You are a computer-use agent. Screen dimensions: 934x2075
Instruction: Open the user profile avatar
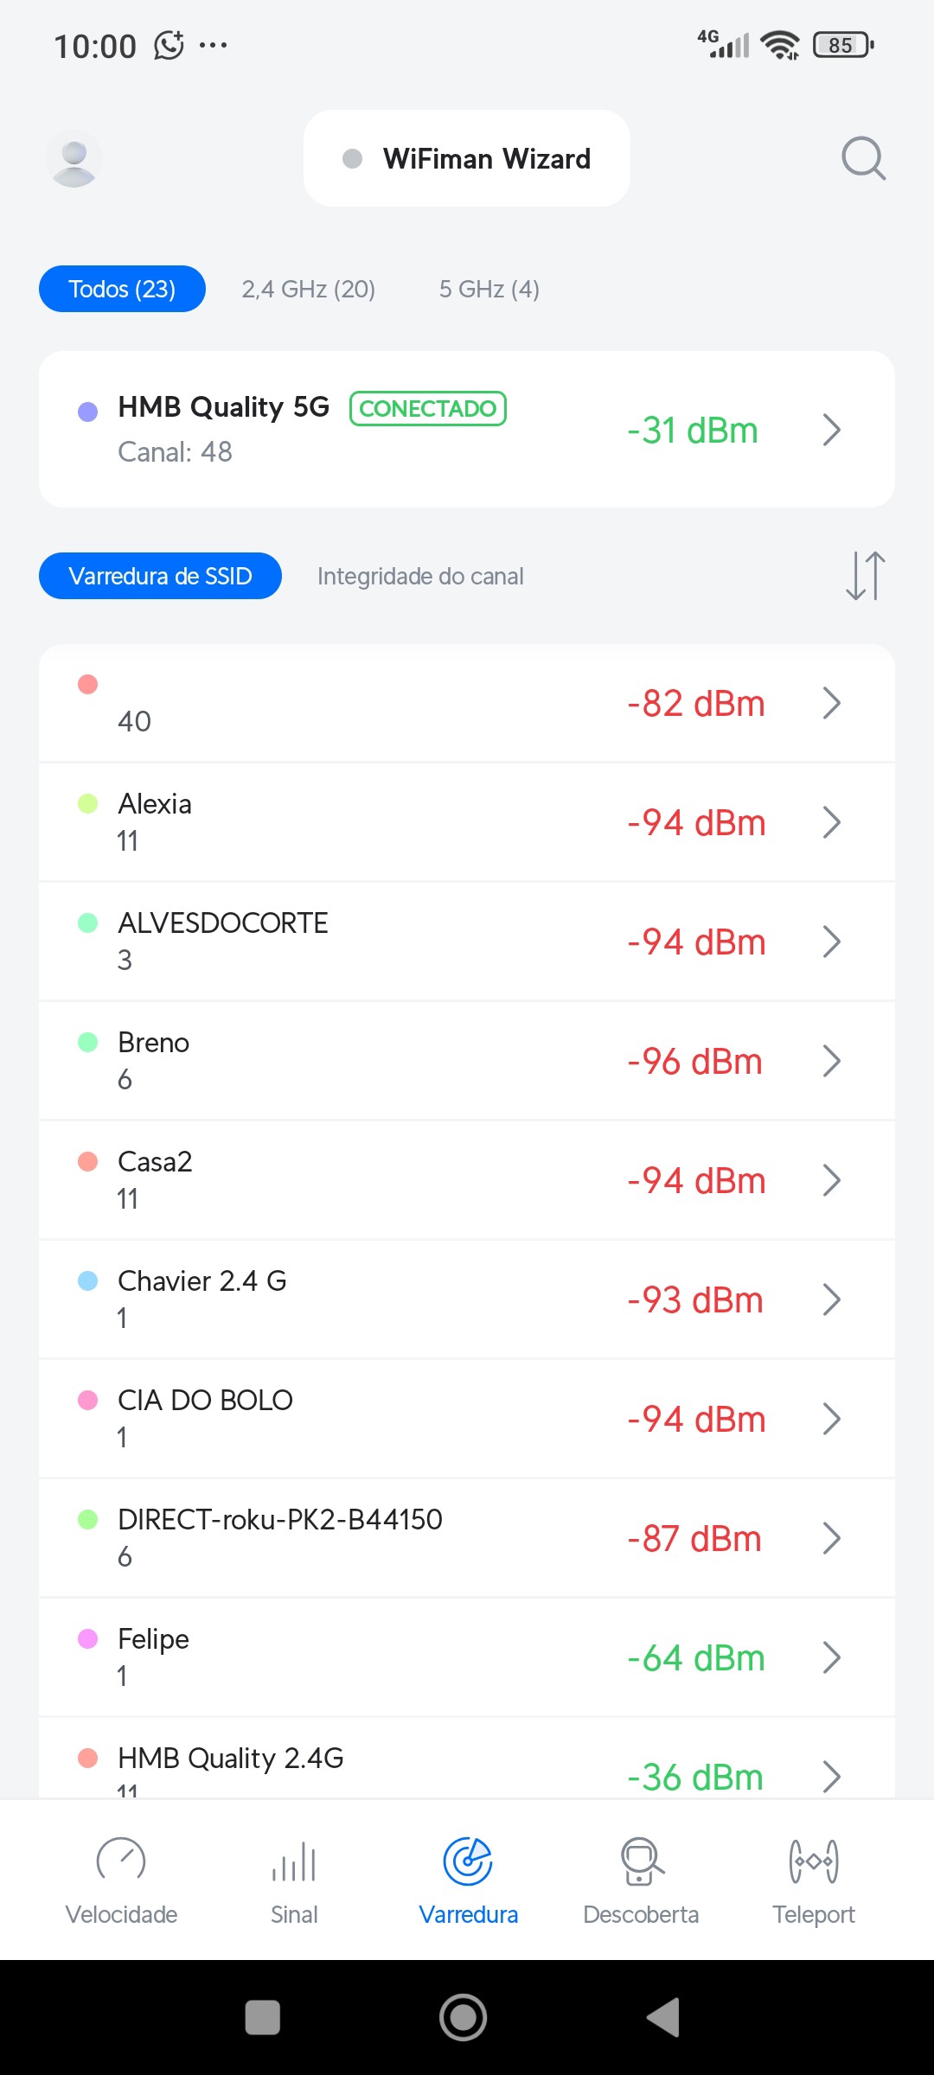tap(74, 159)
